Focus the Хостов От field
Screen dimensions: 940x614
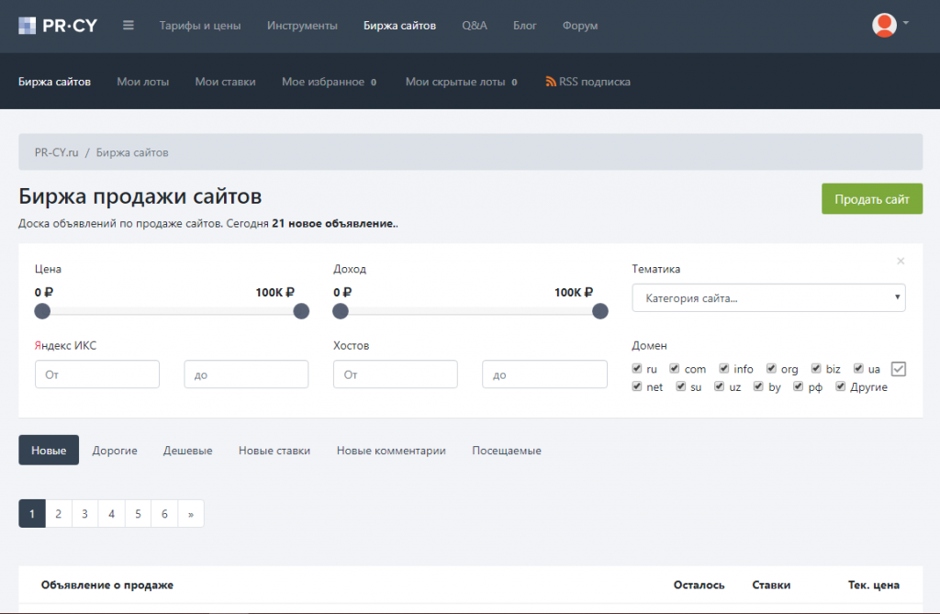pos(396,374)
